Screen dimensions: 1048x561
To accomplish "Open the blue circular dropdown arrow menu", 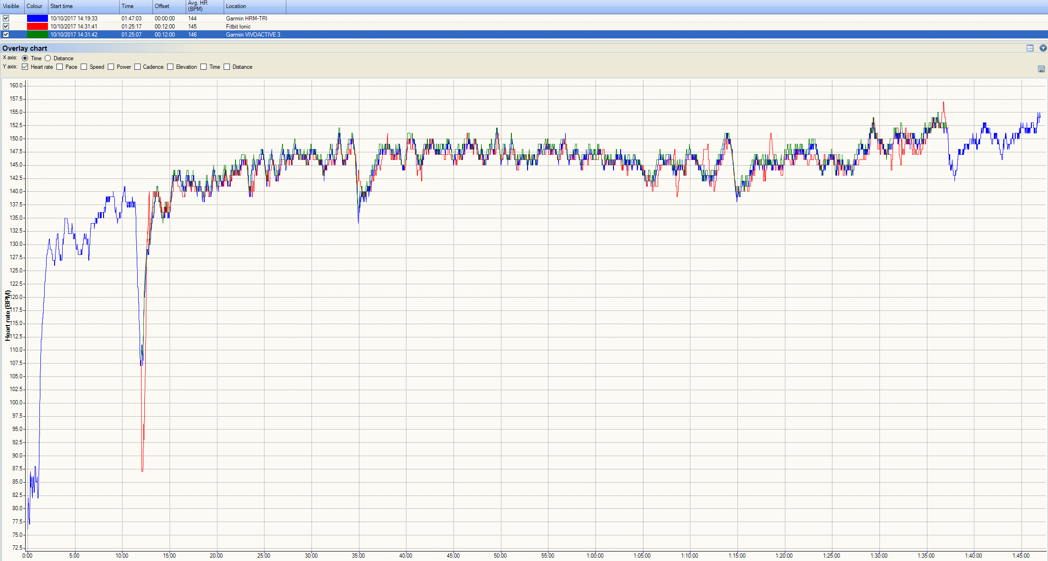I will click(1043, 48).
